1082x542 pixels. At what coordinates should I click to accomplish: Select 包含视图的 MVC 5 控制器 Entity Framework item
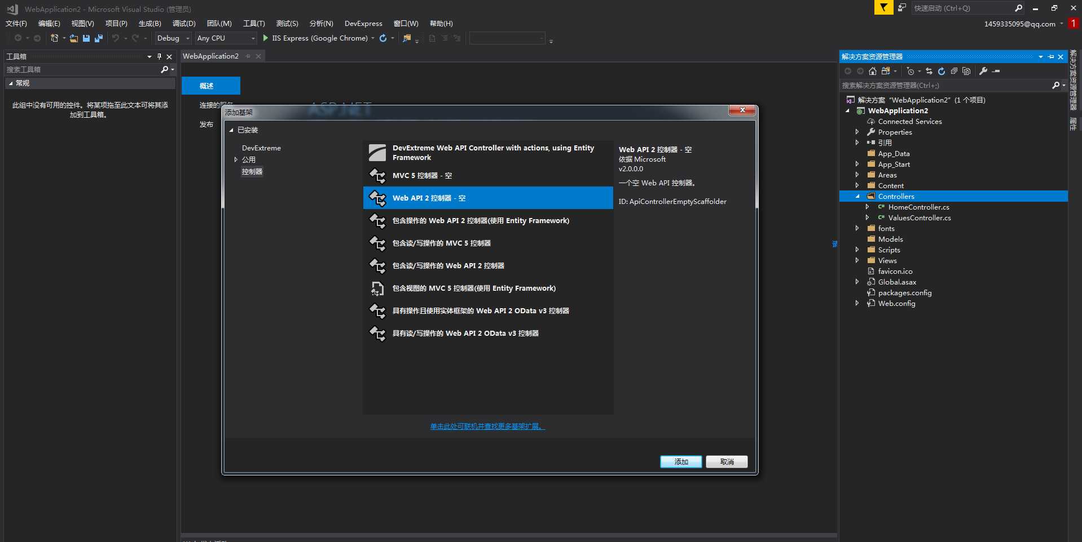(x=488, y=288)
